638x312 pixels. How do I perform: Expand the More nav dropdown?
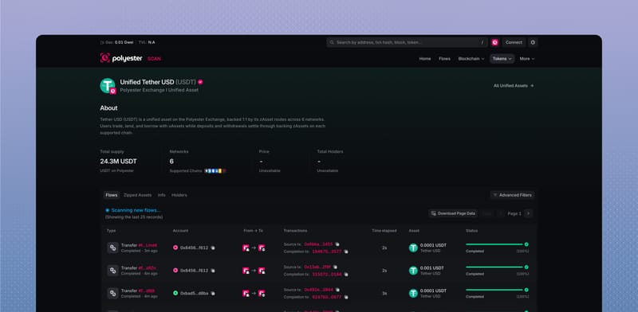[527, 59]
